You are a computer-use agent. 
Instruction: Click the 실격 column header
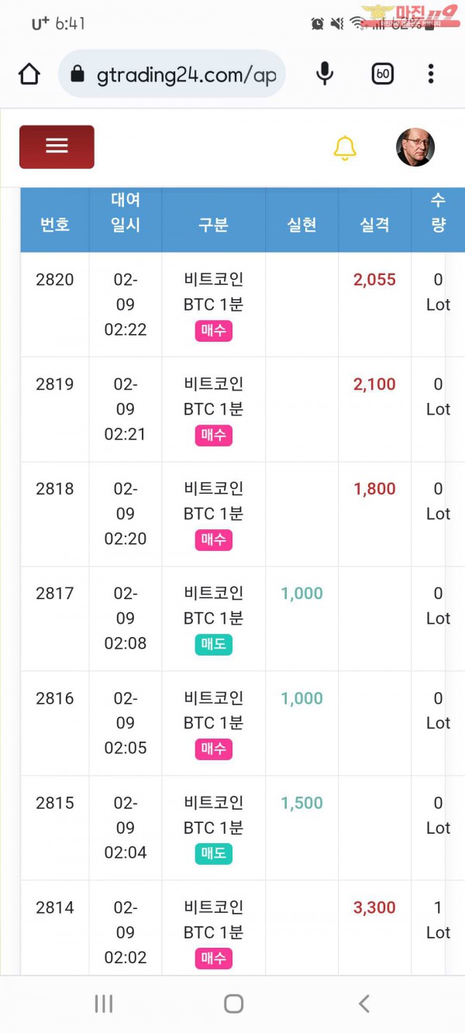click(x=374, y=225)
